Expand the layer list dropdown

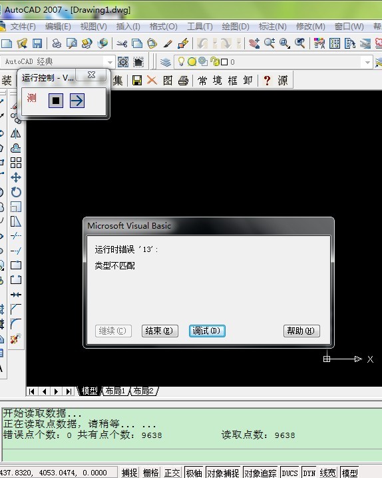coord(367,62)
